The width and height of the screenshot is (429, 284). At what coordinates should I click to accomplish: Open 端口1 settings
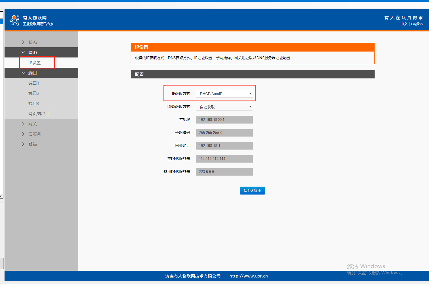tap(34, 83)
